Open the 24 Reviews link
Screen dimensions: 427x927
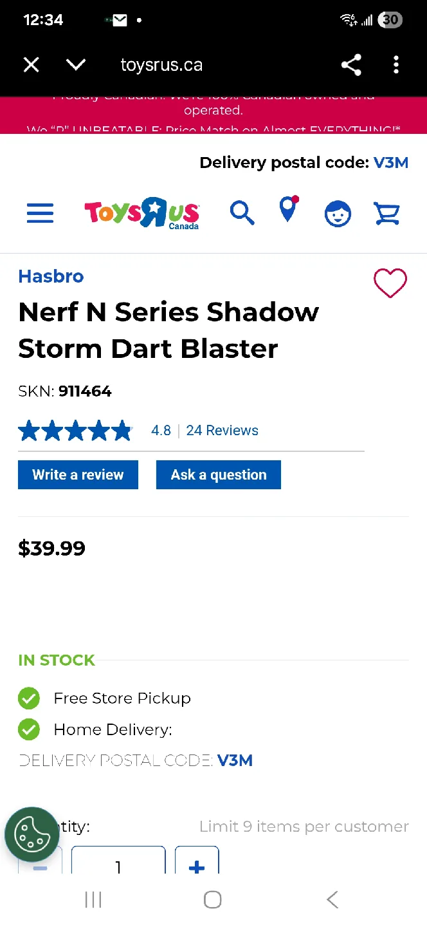pos(222,430)
